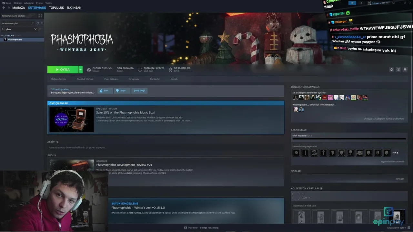The height and width of the screenshot is (232, 413).
Task: Click the achievements progress bar
Action: (349, 139)
